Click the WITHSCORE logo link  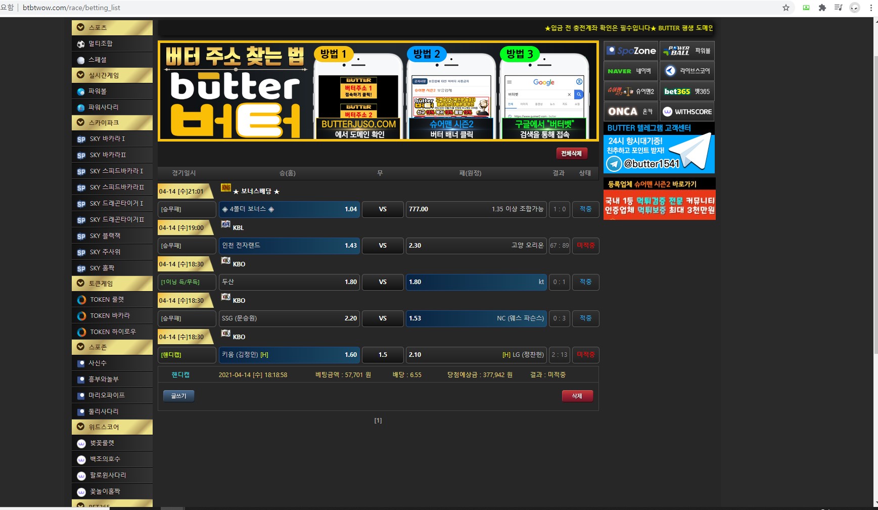click(687, 112)
